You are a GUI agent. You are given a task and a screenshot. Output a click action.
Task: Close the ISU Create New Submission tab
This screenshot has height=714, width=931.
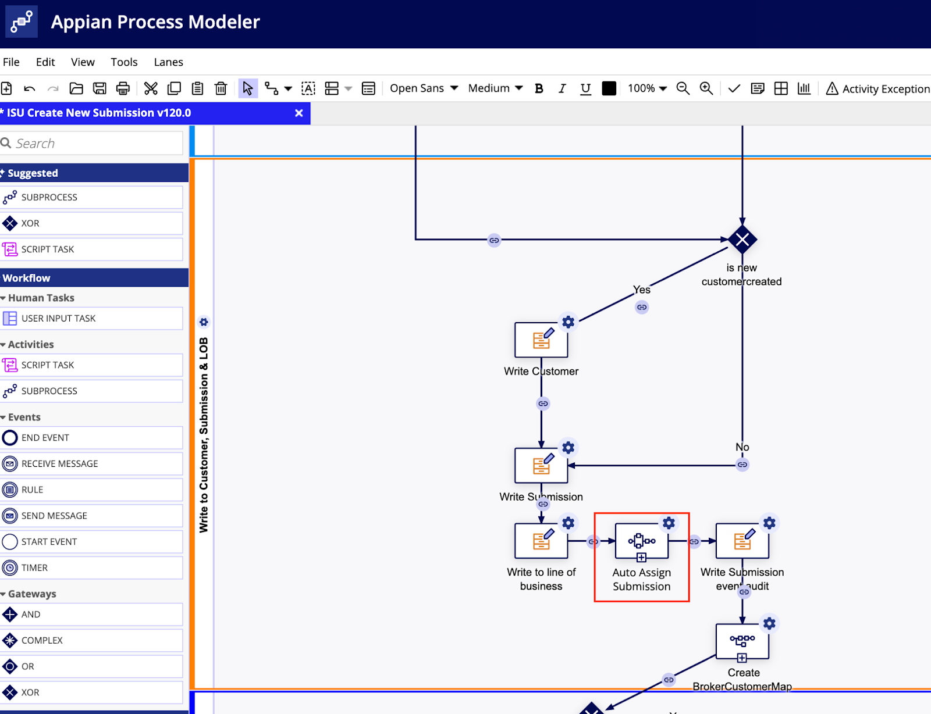point(299,113)
